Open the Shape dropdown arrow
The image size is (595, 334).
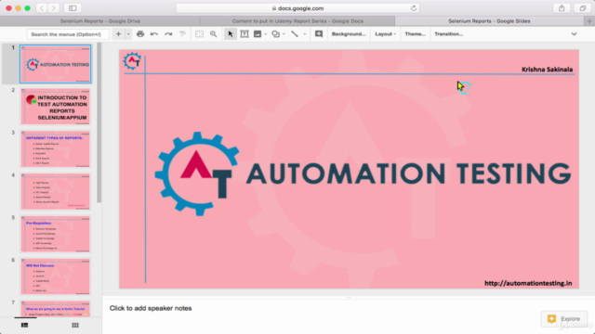[284, 34]
